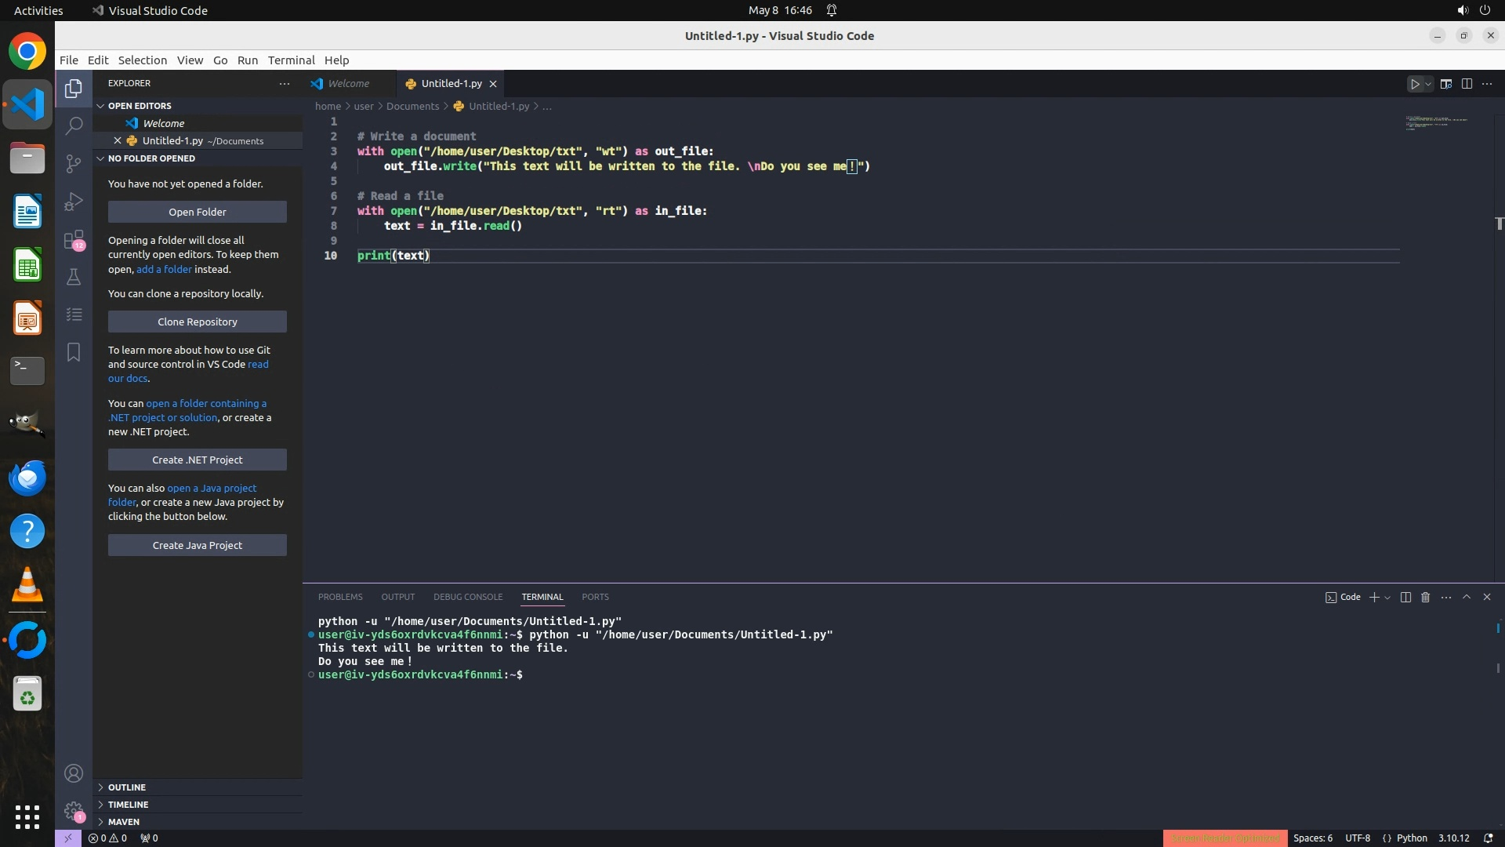Open the Search view in activity bar
Image resolution: width=1505 pixels, height=847 pixels.
[x=74, y=125]
